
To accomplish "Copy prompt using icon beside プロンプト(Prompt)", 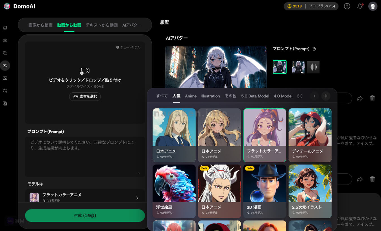I will pyautogui.click(x=314, y=49).
